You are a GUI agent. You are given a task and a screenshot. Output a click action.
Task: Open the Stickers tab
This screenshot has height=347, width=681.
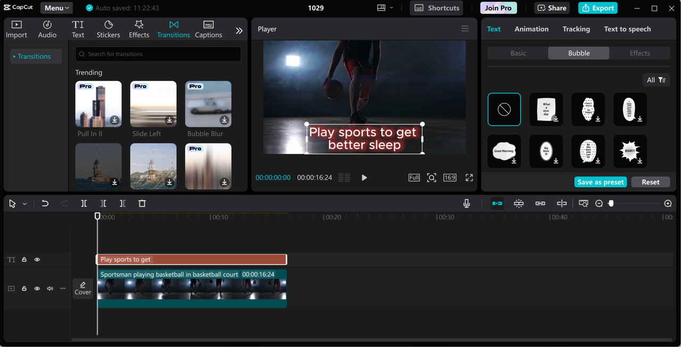[109, 29]
